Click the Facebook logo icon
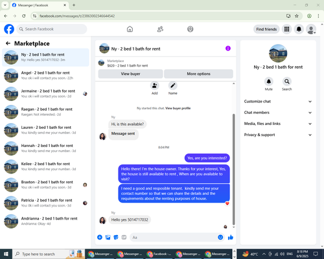The image size is (324, 259). pyautogui.click(x=9, y=29)
